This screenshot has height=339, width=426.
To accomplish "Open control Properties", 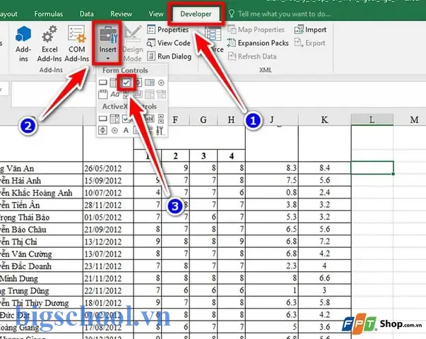I will point(168,30).
